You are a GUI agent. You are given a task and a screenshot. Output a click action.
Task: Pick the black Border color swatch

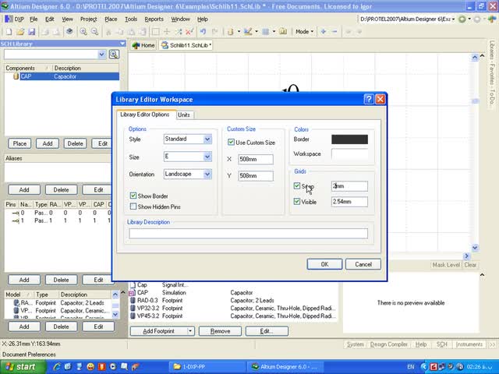coord(349,139)
